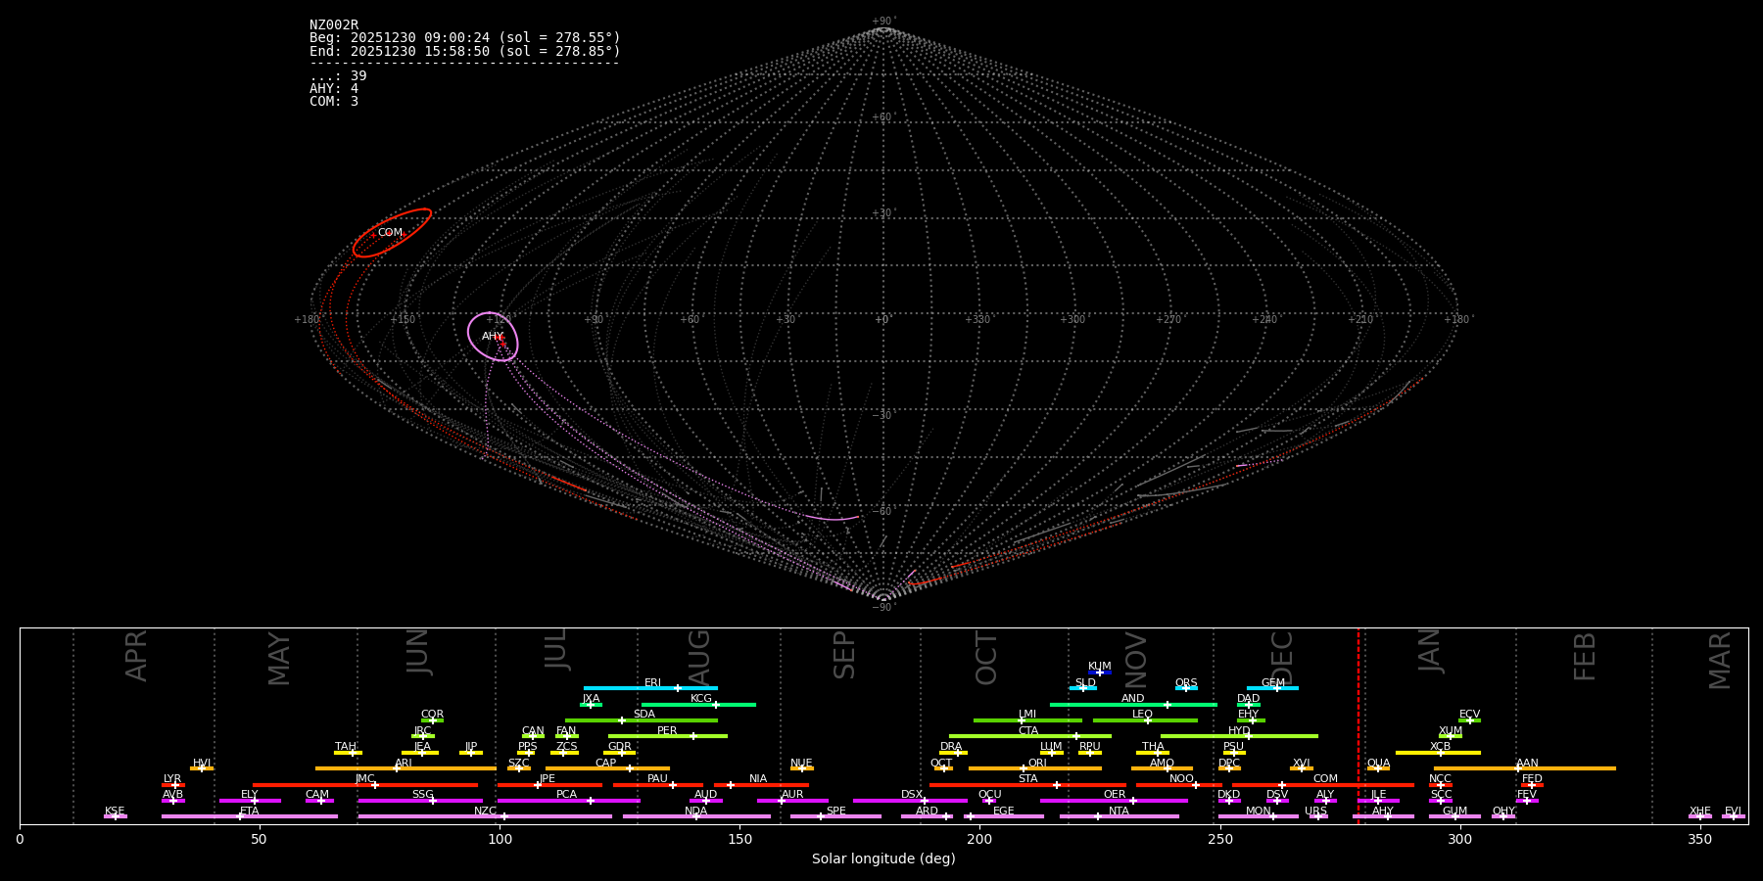Select the CAP shower label

coord(606,763)
